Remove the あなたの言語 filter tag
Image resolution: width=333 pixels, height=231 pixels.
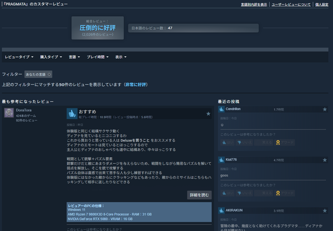(x=49, y=74)
